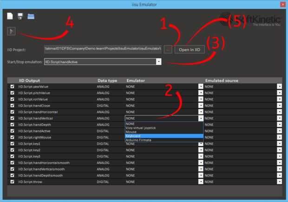
Task: Click the Emulator column header
Action: (x=136, y=81)
